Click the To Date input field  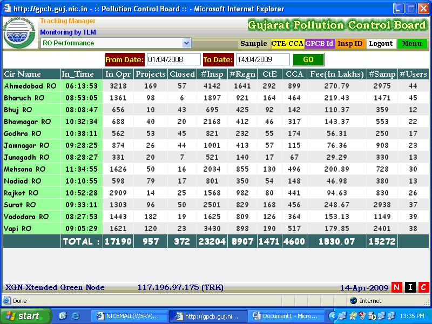coord(262,59)
